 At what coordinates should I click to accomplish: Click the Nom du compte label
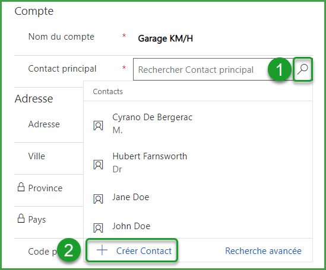61,37
